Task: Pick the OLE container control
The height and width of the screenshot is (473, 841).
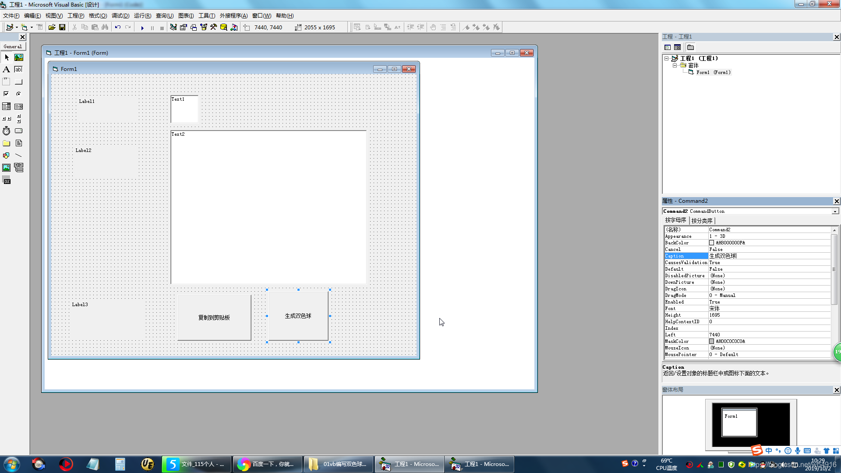Action: (6, 180)
